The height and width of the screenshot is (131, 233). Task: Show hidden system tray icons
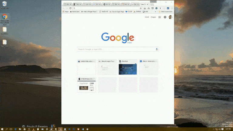click(x=214, y=129)
